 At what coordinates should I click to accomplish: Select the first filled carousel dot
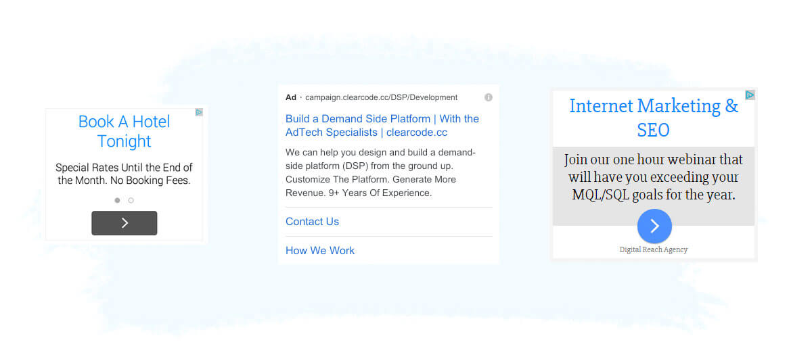click(x=117, y=200)
